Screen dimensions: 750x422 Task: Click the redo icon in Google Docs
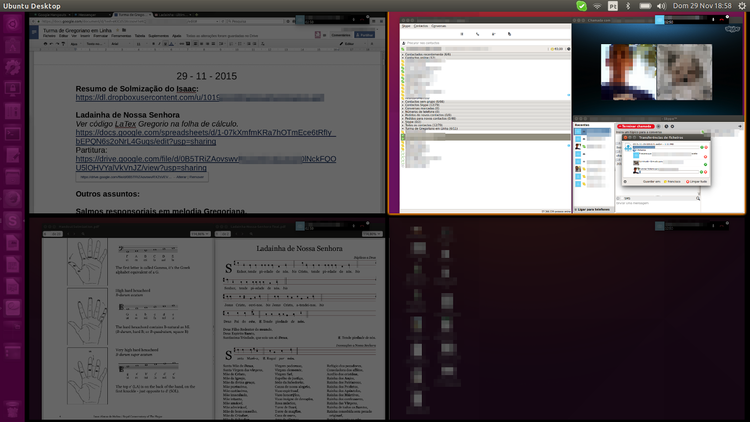(x=57, y=44)
